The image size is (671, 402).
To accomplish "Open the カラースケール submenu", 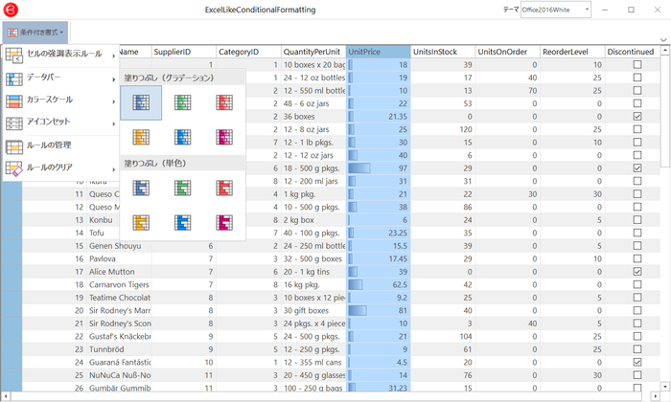I will point(60,100).
